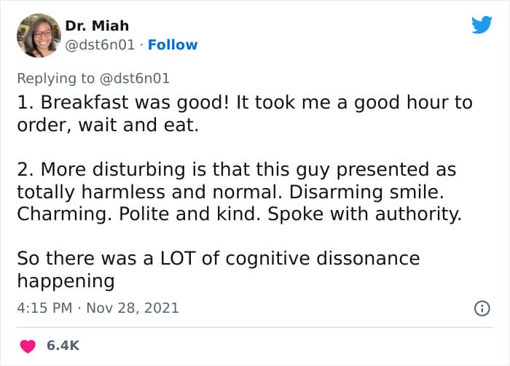Click the text 'order, wait and eat.'

108,125
